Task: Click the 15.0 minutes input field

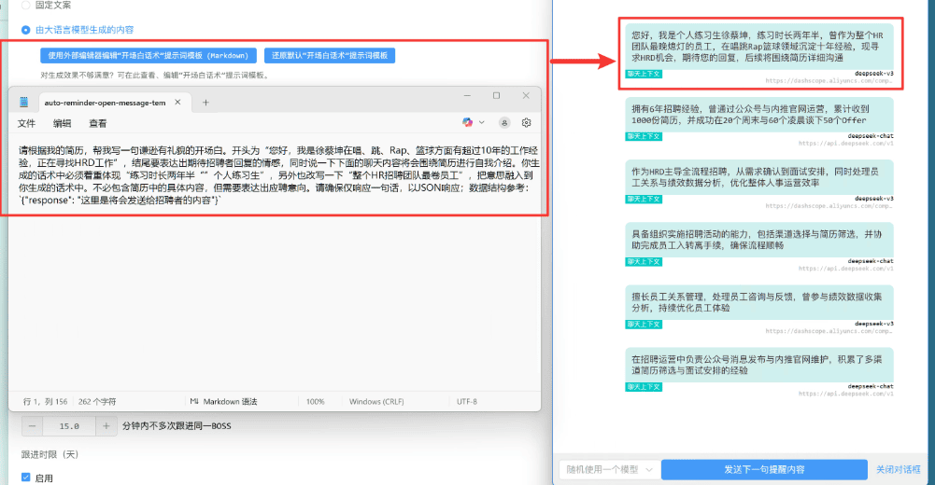Action: (69, 426)
